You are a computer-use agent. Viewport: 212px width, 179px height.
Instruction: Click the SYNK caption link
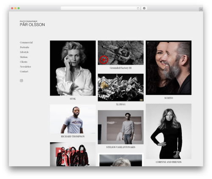73,99
